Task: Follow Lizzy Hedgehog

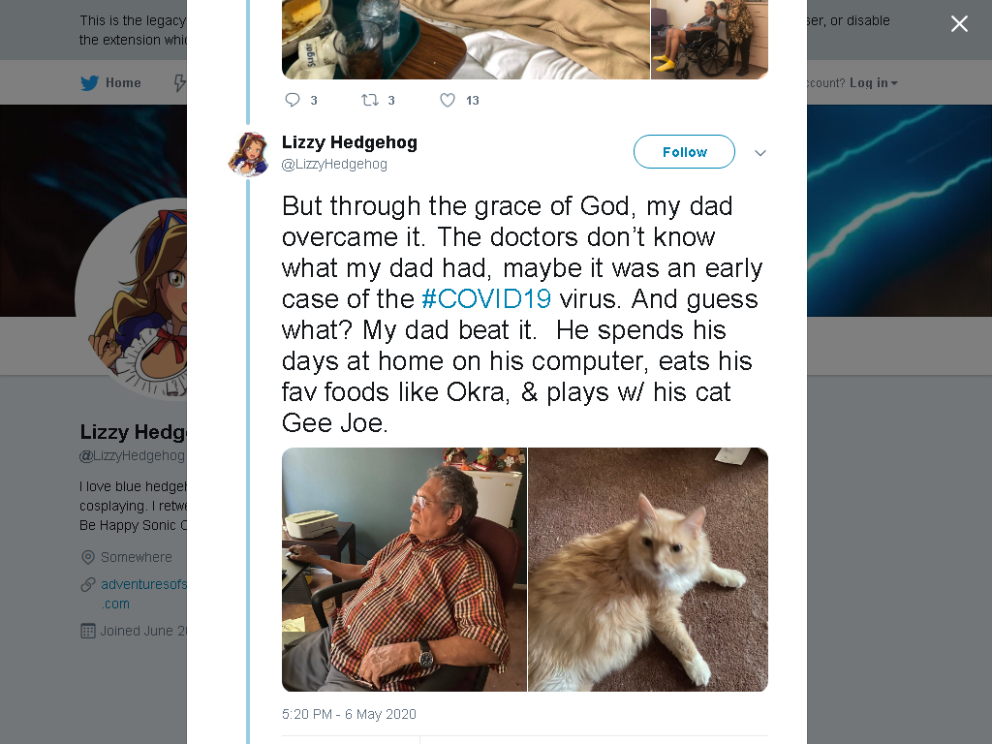Action: click(x=684, y=152)
